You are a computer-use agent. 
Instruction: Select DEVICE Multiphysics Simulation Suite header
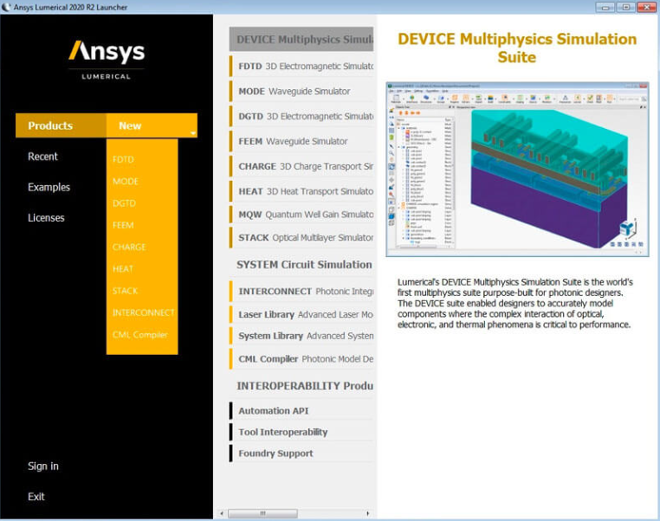tap(301, 39)
